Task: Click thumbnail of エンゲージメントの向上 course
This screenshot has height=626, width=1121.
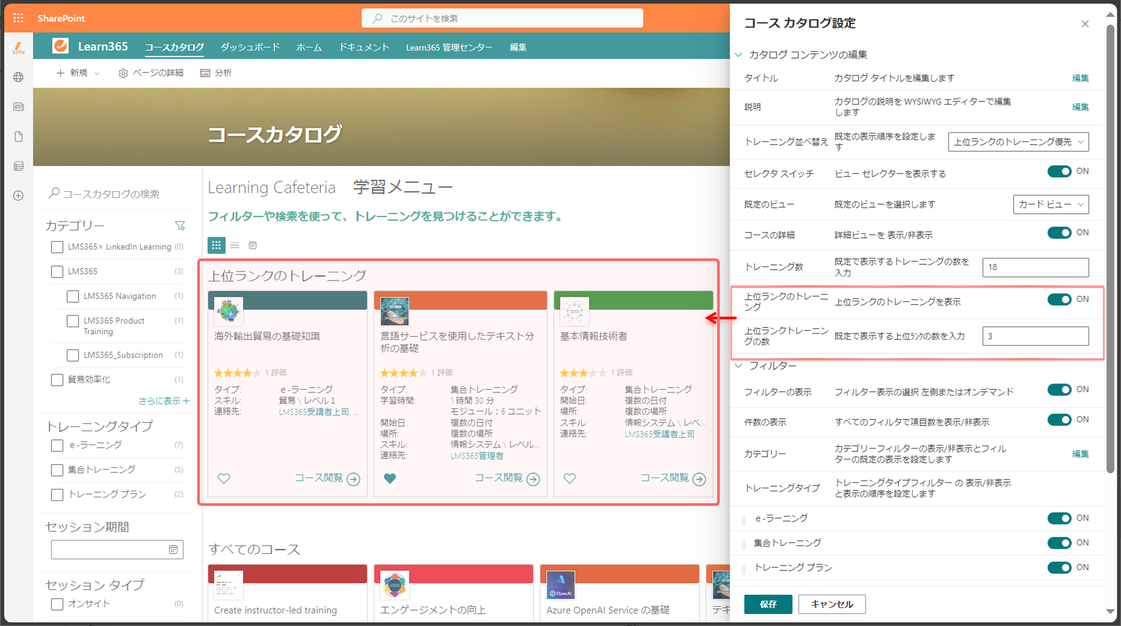Action: 394,585
